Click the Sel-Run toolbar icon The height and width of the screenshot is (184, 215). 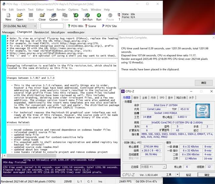pyautogui.click(x=87, y=17)
